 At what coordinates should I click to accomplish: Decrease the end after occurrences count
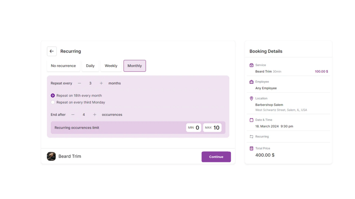pyautogui.click(x=73, y=115)
